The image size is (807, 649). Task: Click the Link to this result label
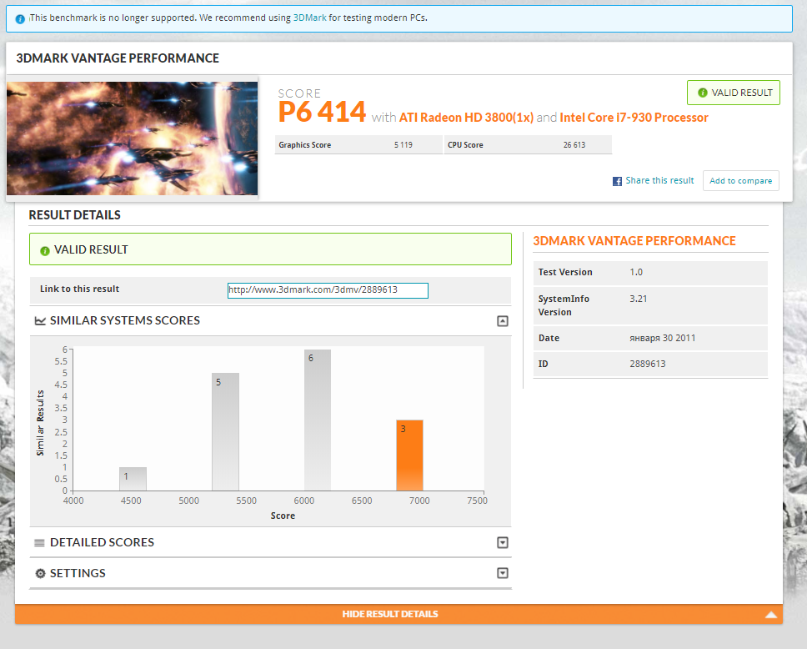click(80, 289)
